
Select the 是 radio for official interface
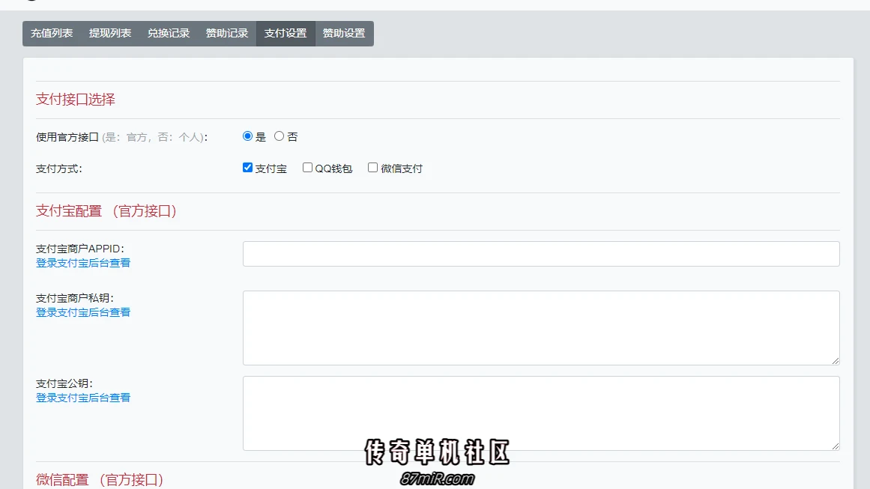pyautogui.click(x=247, y=136)
